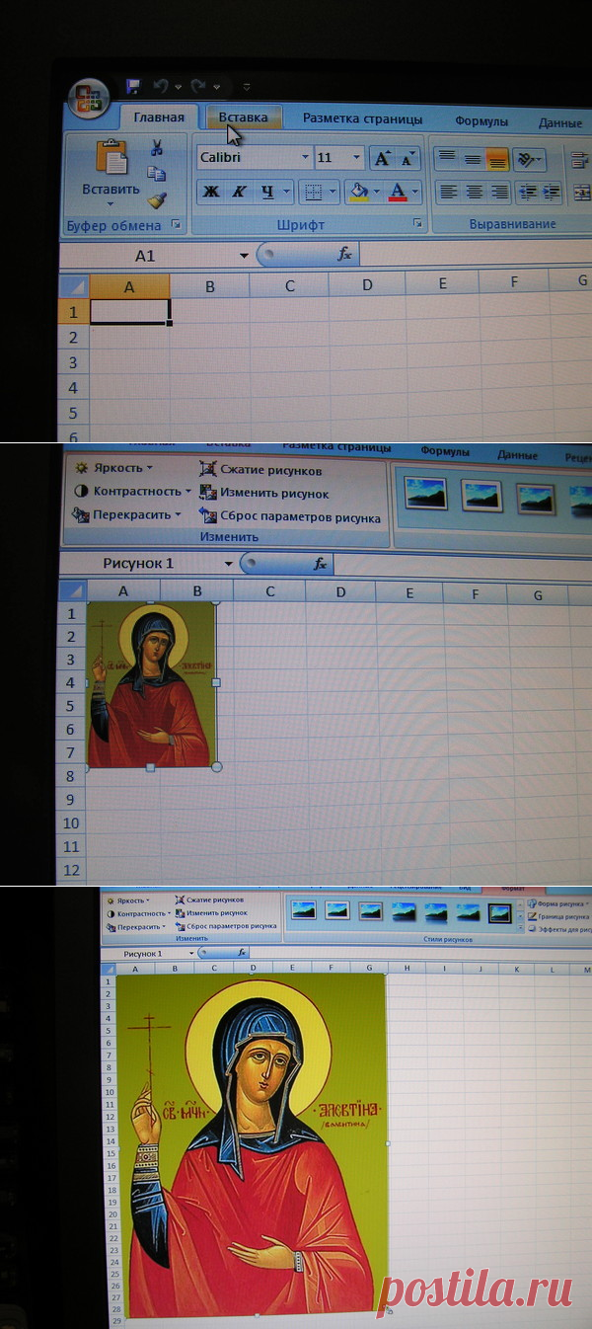
Task: Expand the Вставить paste options arrow
Action: 111,203
